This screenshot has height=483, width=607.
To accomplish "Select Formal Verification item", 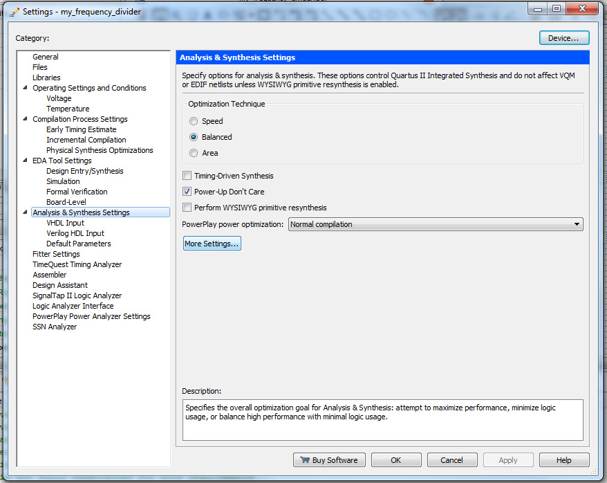I will pyautogui.click(x=77, y=192).
